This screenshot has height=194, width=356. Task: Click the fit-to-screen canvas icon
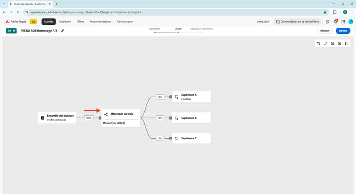point(325,44)
